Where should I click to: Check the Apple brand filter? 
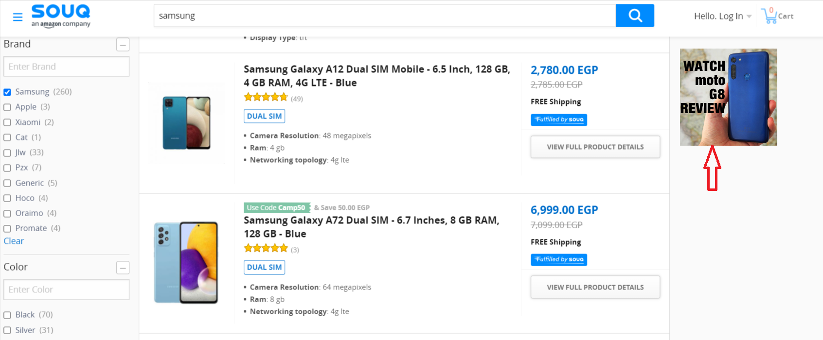click(7, 107)
